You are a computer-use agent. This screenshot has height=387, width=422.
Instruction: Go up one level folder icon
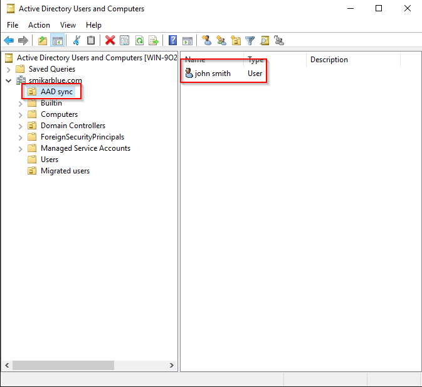[43, 40]
